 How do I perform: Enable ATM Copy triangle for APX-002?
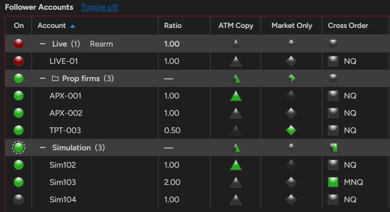(x=235, y=113)
